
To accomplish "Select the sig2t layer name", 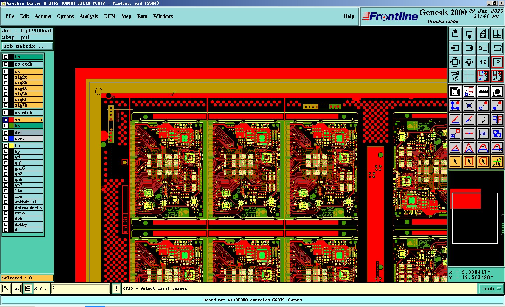I will pyautogui.click(x=28, y=77).
